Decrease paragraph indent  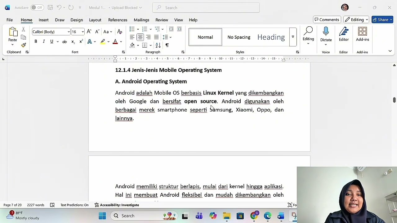tap(171, 29)
